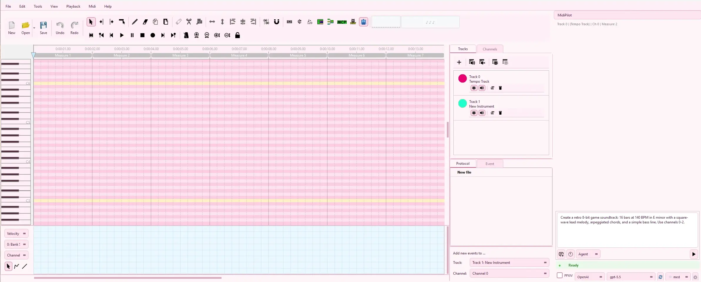
Task: Open the 0: Bank dropdown
Action: coord(16,244)
